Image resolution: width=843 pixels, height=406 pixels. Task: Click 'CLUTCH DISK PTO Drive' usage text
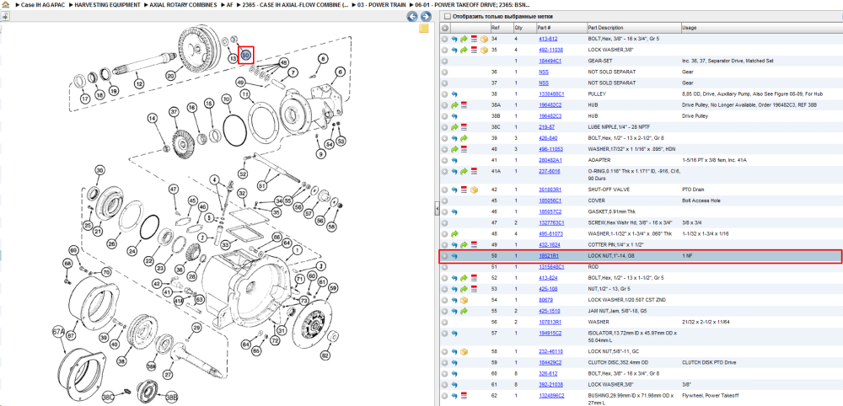click(x=707, y=363)
